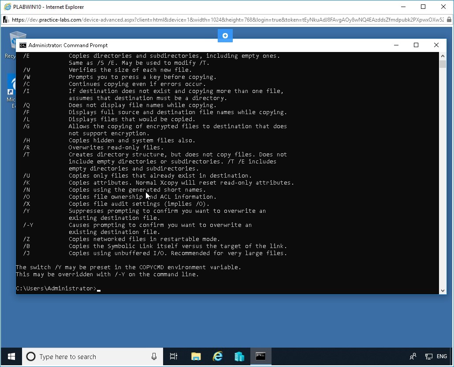Click the COPYCMD environment variable sentence
The image size is (454, 367).
(129, 267)
